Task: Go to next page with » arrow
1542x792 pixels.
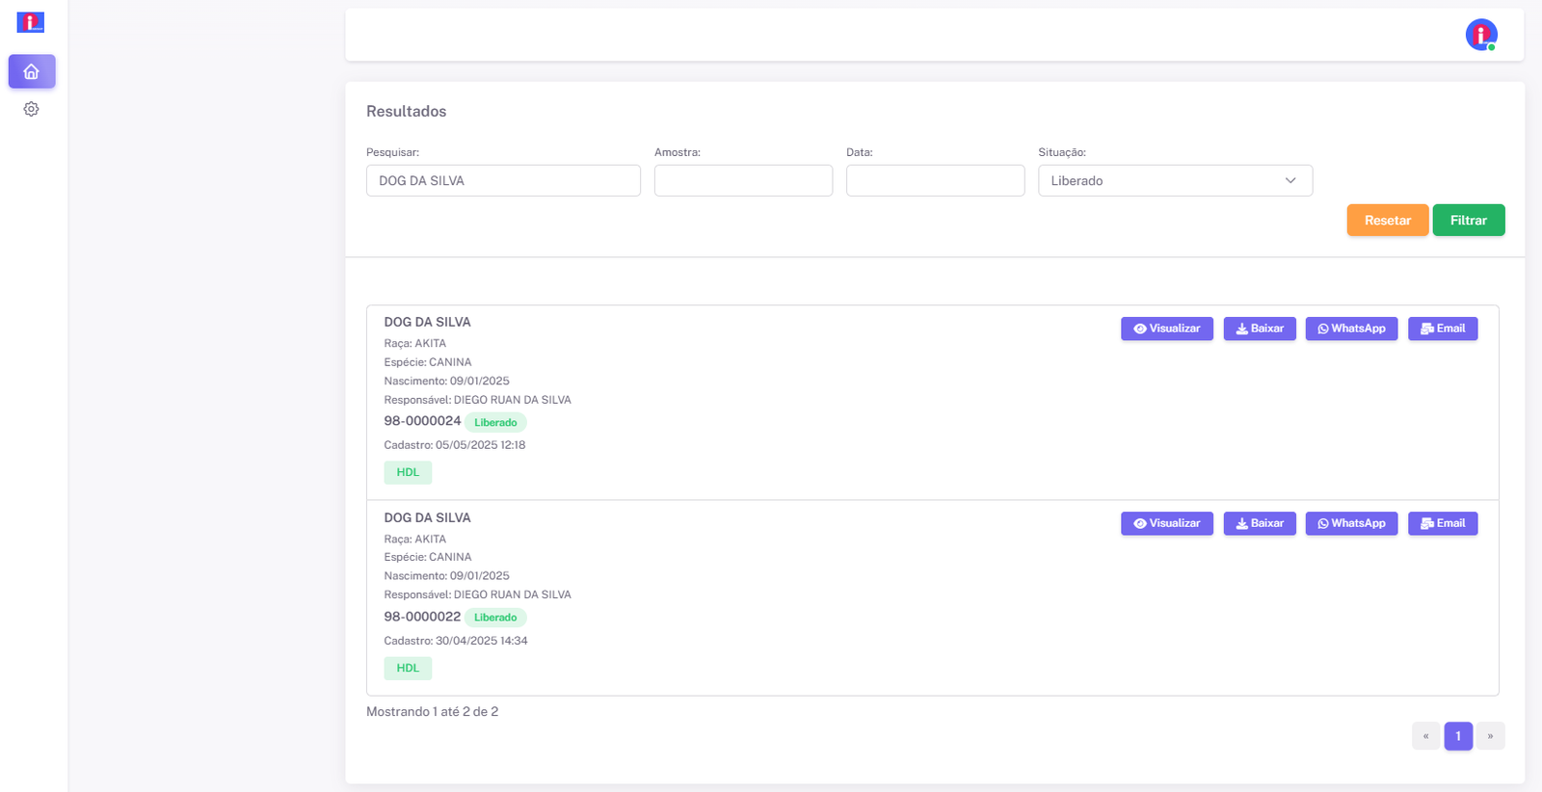Action: click(1490, 736)
